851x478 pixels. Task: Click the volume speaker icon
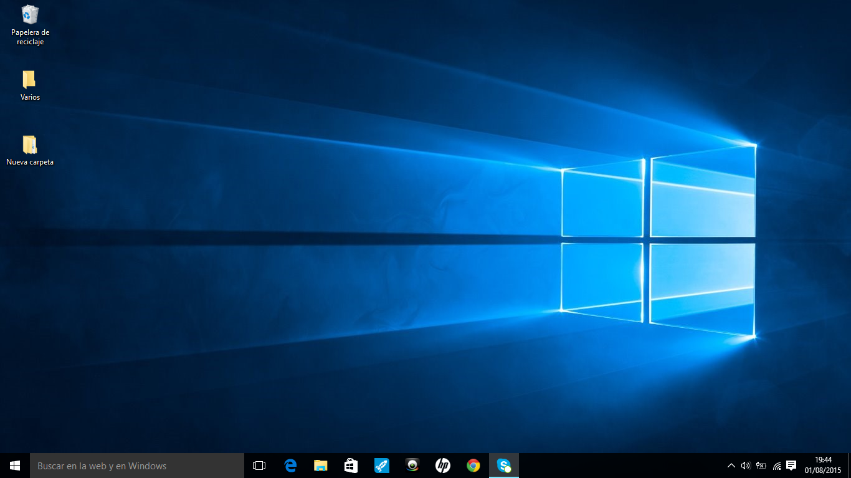pyautogui.click(x=746, y=466)
